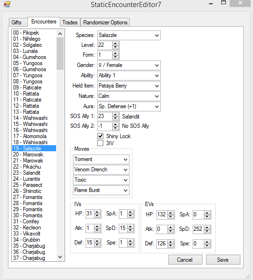253x280 pixels.
Task: Click the encounter list scroll up arrow
Action: click(60, 34)
